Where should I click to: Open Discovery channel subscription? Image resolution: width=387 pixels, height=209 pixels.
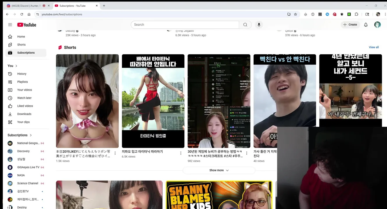coord(26,151)
